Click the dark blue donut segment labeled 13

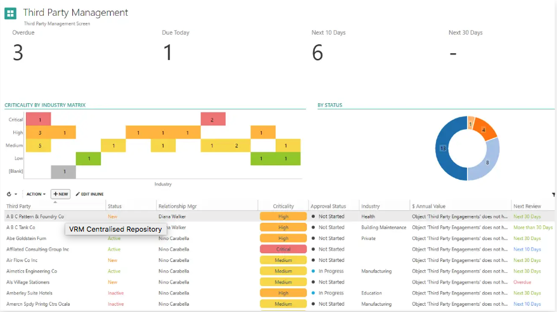point(444,148)
